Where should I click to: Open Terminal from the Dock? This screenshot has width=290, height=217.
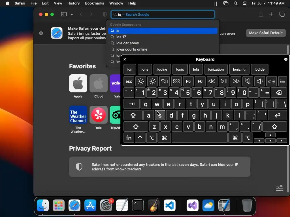coord(138,205)
